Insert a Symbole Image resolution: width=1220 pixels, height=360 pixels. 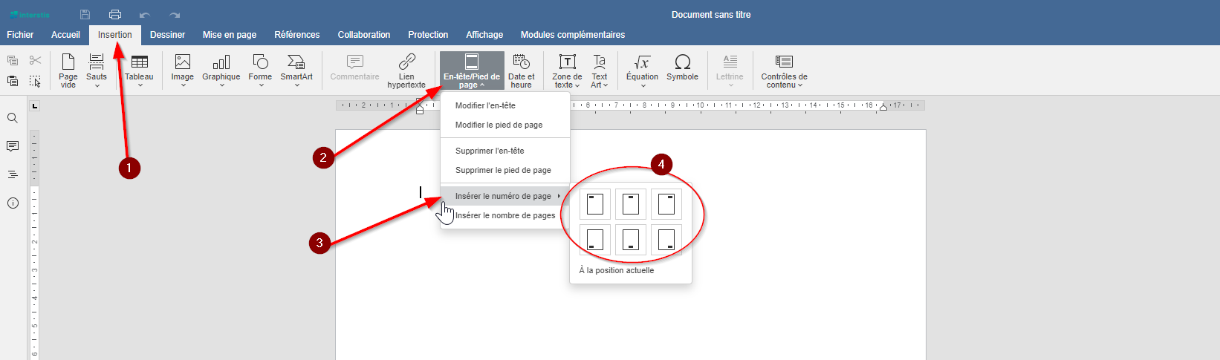point(682,71)
